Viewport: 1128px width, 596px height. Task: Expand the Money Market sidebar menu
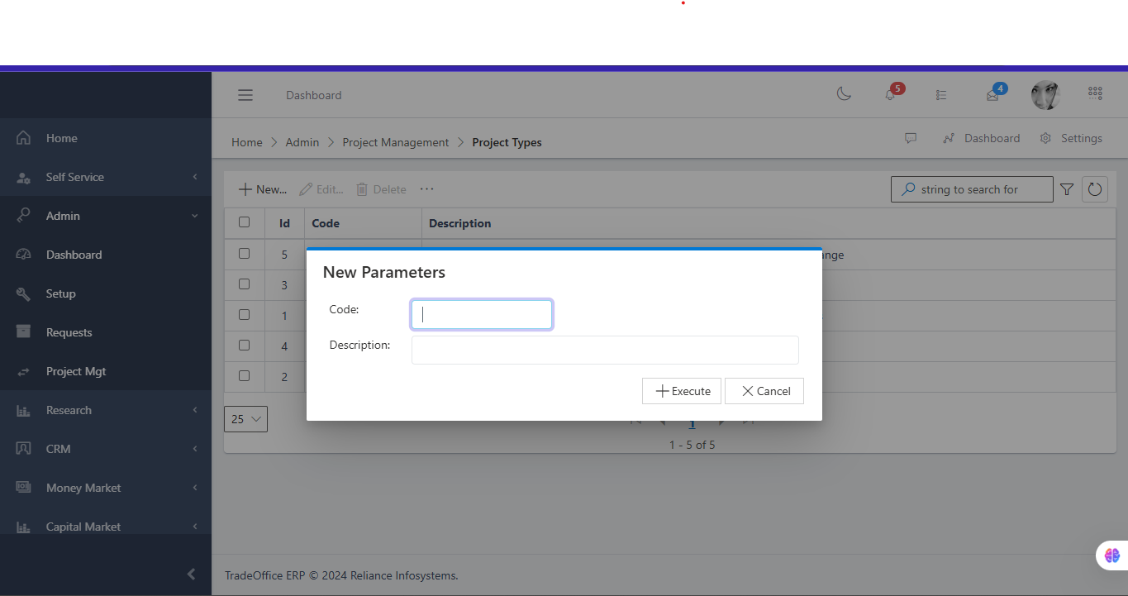[106, 488]
